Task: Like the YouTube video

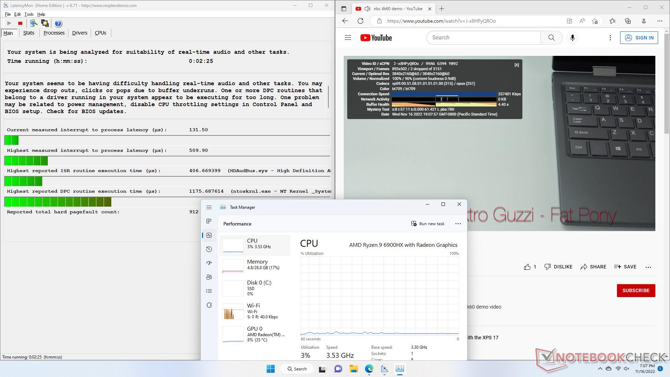Action: tap(530, 267)
